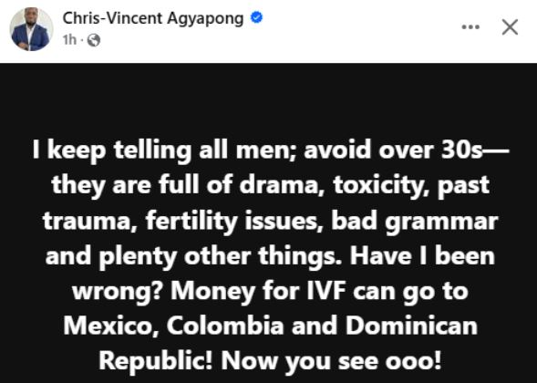Image resolution: width=537 pixels, height=383 pixels.
Task: Click the text 'Now you see ooo!'
Action: tap(331, 361)
